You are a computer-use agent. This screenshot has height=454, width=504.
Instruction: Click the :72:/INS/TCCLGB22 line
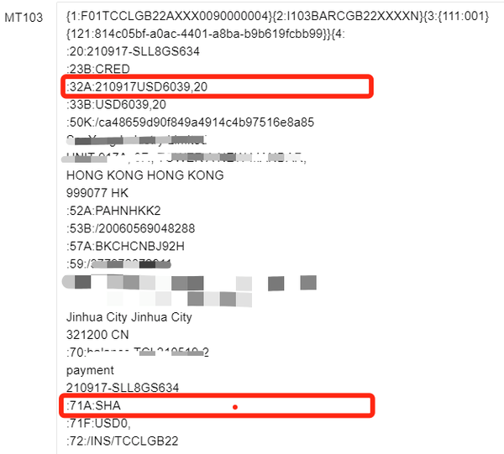[x=122, y=441]
